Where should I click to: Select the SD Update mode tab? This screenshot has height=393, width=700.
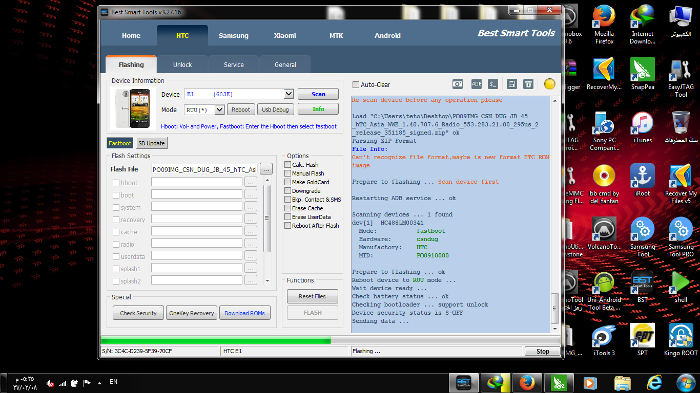click(x=152, y=143)
